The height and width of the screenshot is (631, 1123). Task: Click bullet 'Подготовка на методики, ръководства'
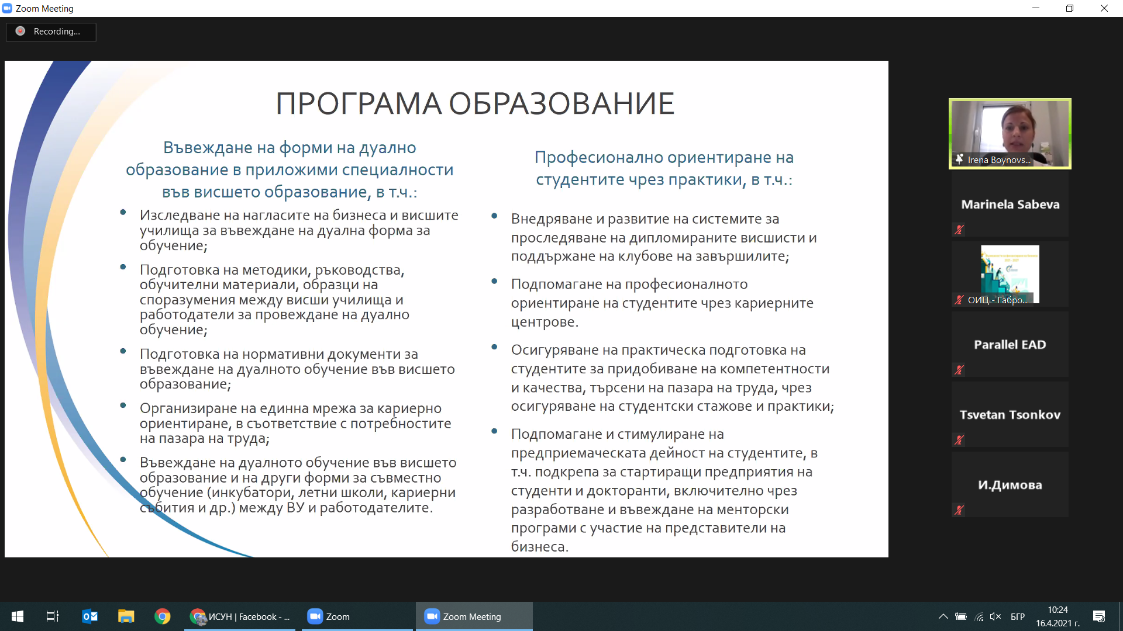click(274, 300)
